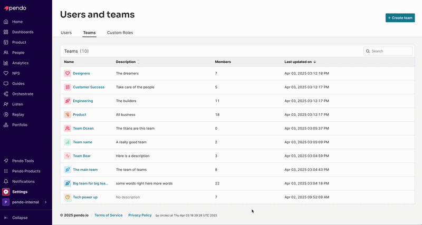
Task: Click the Guides speech bubble icon
Action: 6,84
